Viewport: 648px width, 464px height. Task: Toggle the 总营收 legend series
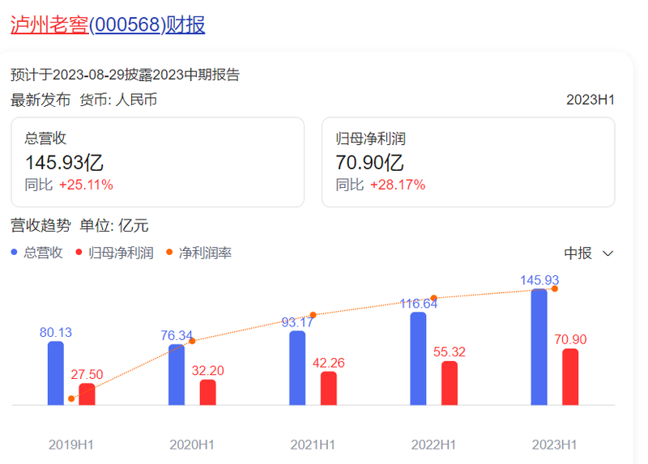36,253
